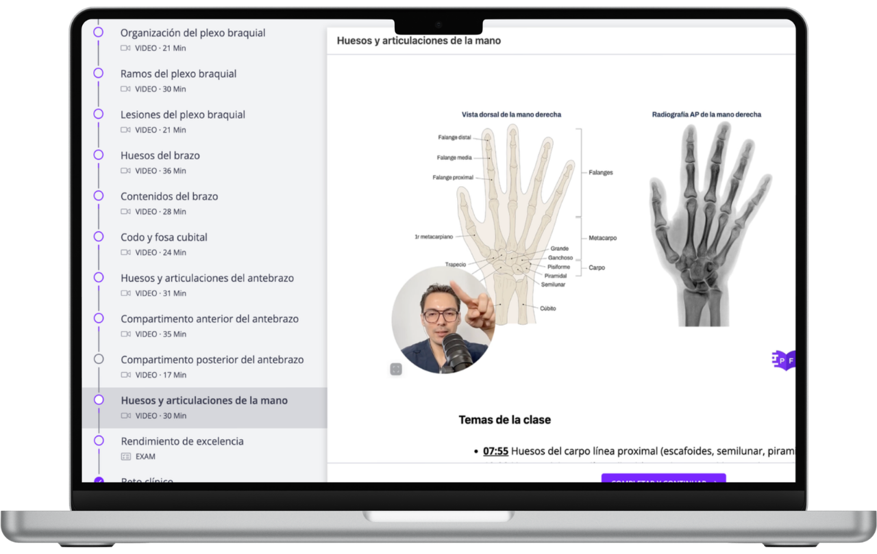Select Huesos y articulaciones de la mano in sidebar
The image size is (877, 554).
pos(204,401)
